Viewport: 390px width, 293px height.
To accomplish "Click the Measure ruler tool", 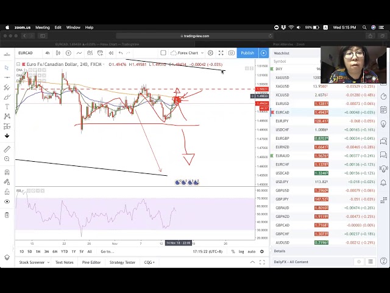I will [7, 148].
